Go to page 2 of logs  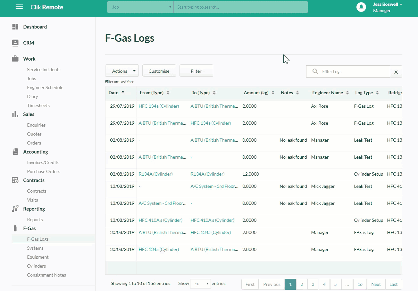coord(302,284)
